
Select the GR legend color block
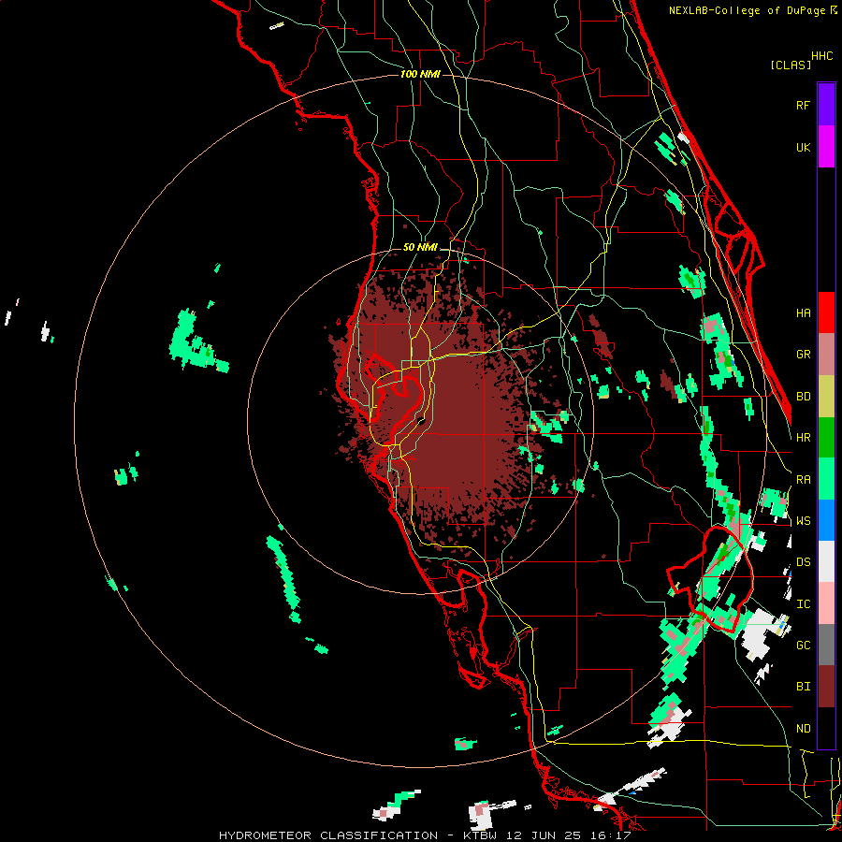click(x=826, y=355)
